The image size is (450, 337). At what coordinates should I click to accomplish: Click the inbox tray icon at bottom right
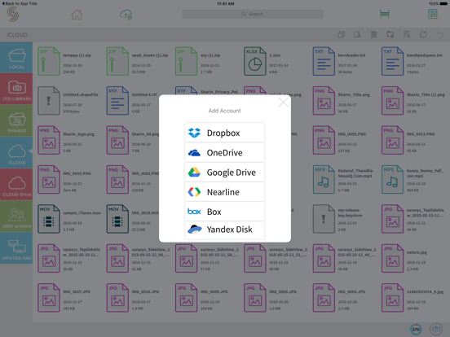436,329
